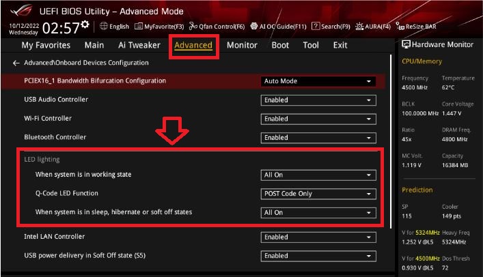Select the Advanced tab
The width and height of the screenshot is (483, 277).
(x=193, y=45)
